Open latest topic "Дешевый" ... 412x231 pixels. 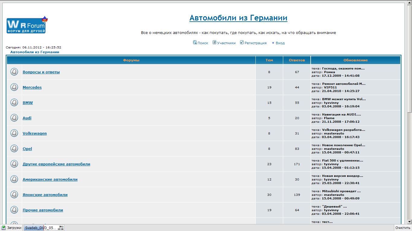(x=334, y=206)
